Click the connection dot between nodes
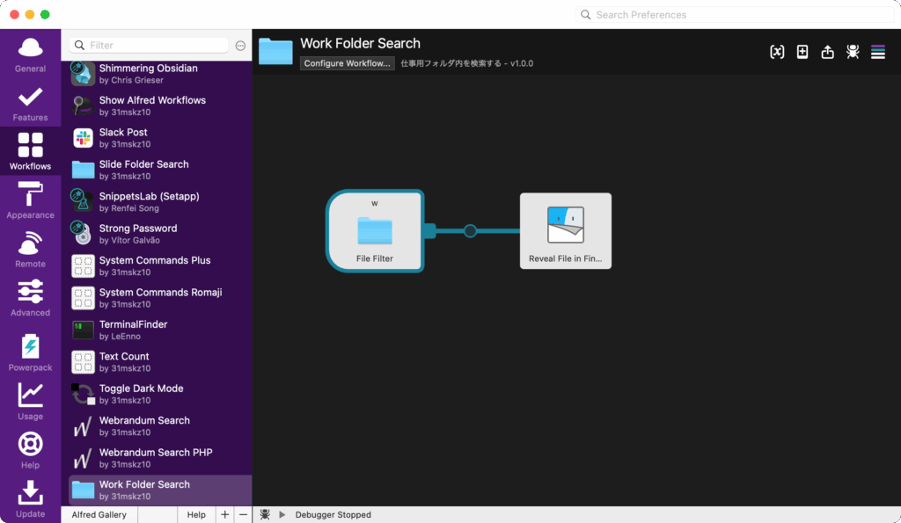 [471, 231]
